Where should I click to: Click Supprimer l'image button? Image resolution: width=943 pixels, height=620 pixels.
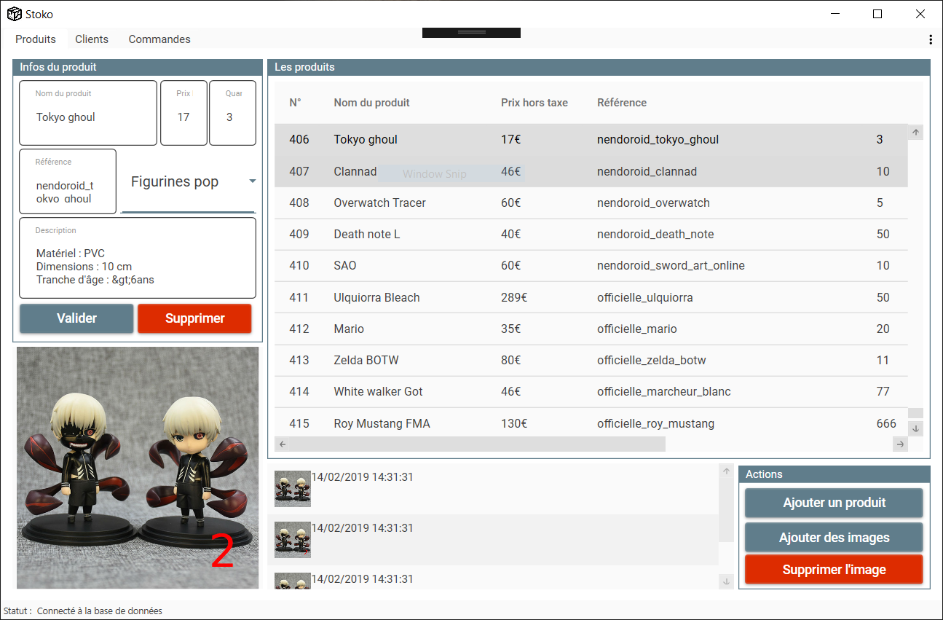pos(834,570)
